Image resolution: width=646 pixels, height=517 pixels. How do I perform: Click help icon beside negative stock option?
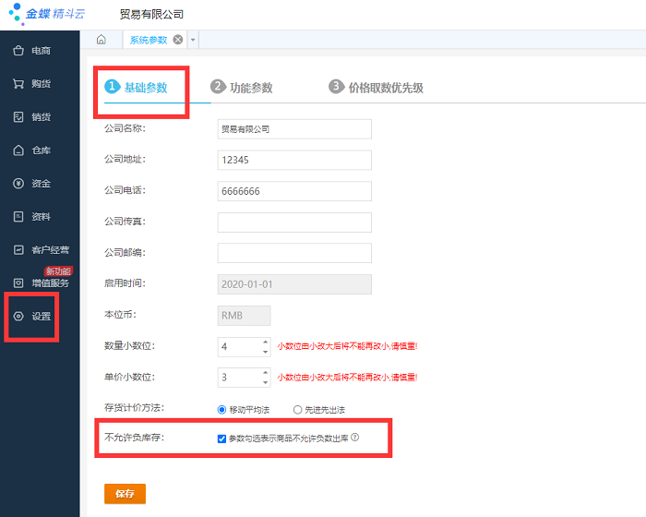pyautogui.click(x=354, y=439)
